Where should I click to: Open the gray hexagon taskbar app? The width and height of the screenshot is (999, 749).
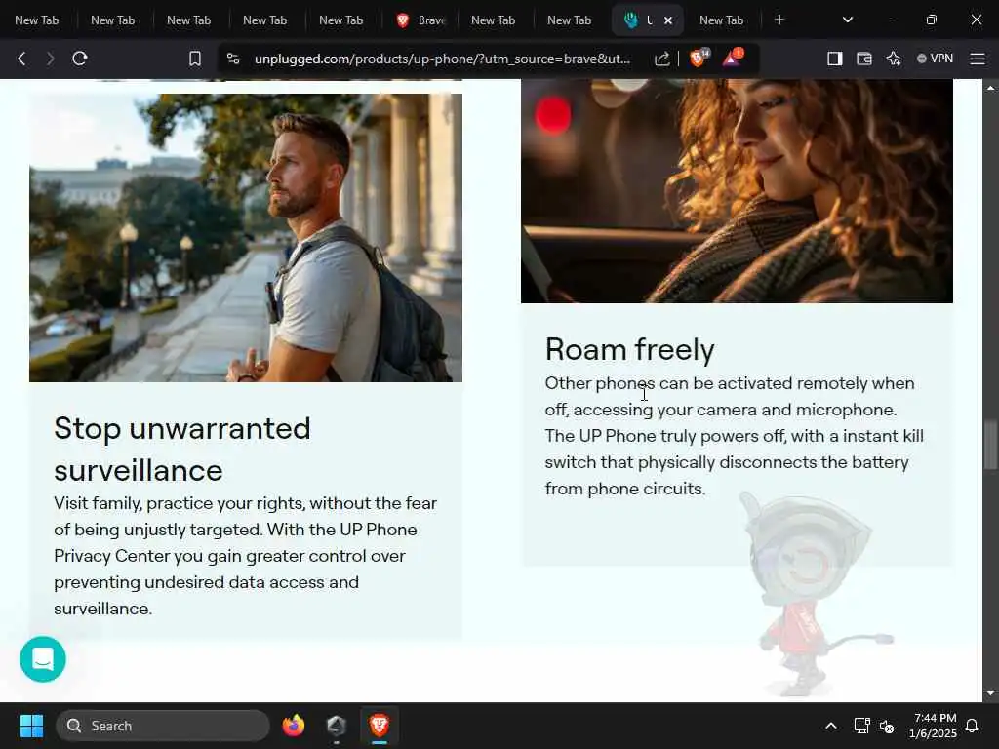337,726
